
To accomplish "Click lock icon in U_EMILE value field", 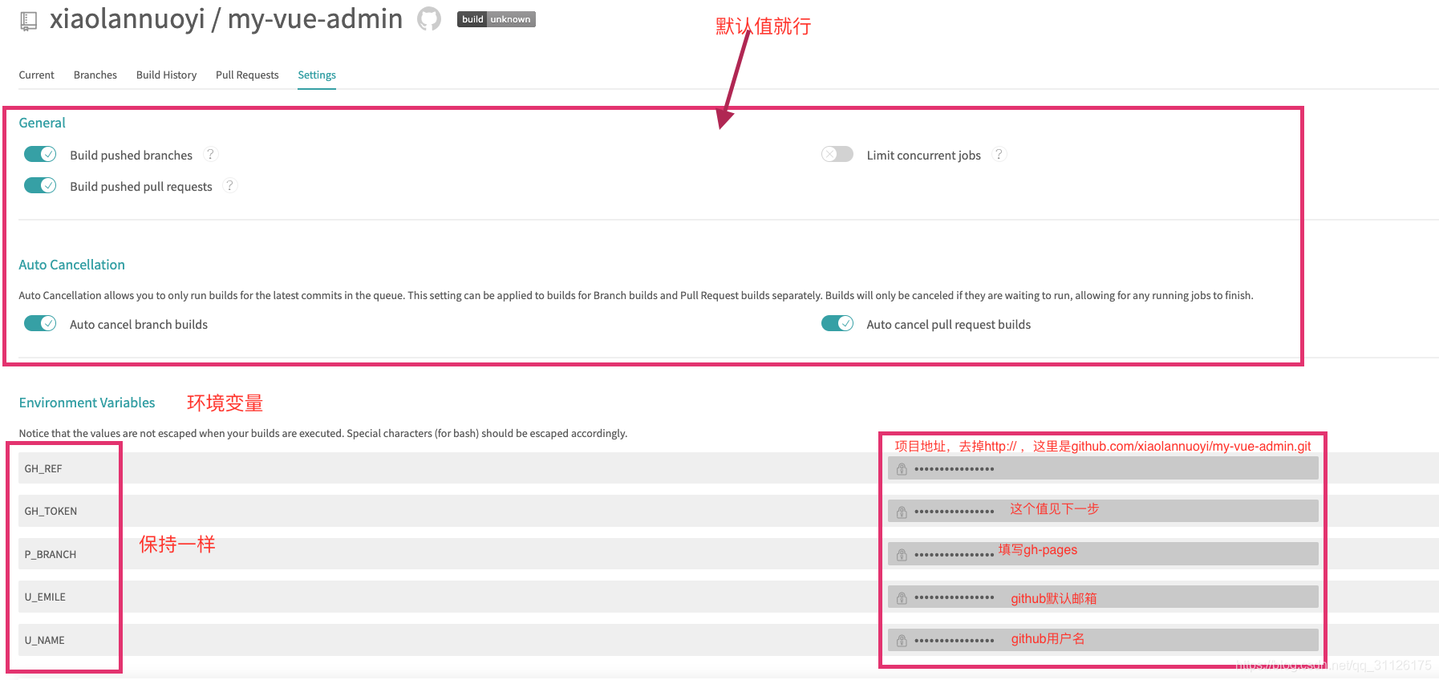I will coord(902,597).
